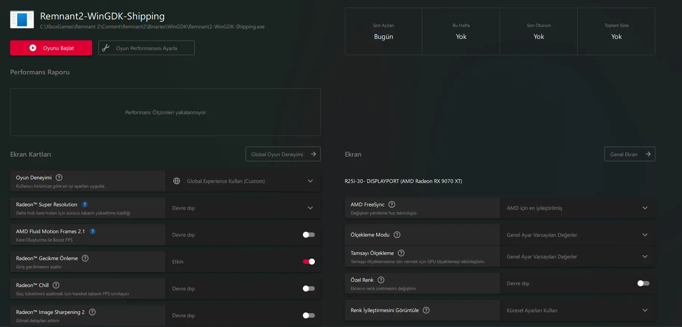Click the 'Ekran' section heading
This screenshot has height=327, width=682.
(353, 154)
